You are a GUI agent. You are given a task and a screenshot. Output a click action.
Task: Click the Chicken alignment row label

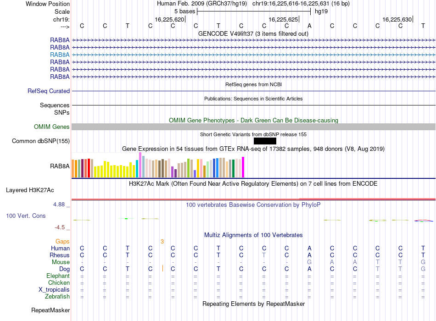tap(59, 282)
